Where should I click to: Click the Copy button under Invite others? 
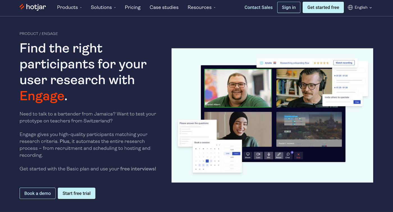click(357, 102)
